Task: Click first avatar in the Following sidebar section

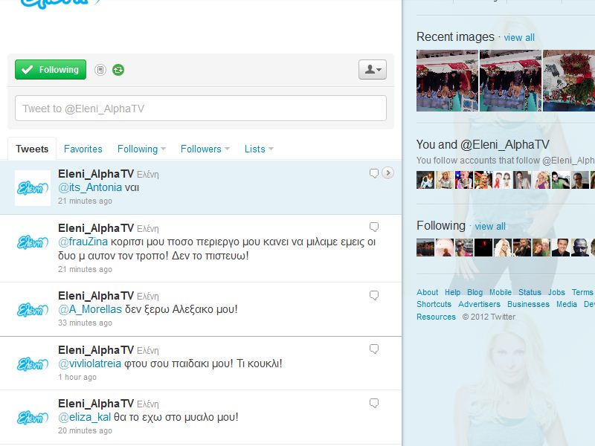Action: (x=425, y=248)
